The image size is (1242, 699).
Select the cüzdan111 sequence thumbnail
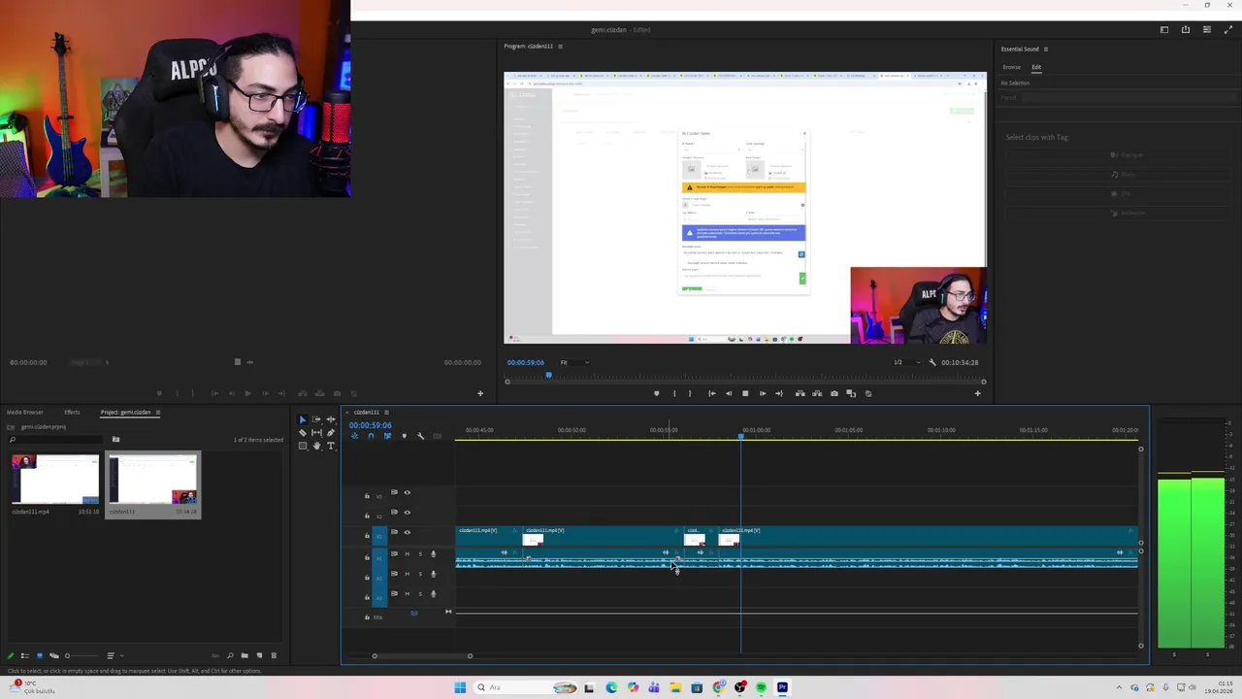(153, 480)
